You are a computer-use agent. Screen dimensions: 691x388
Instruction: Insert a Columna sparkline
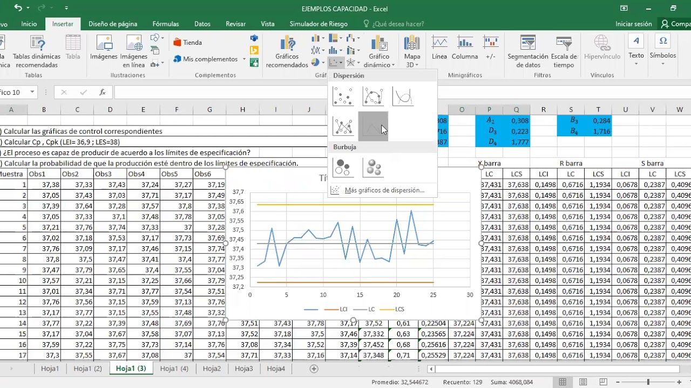[x=465, y=48]
